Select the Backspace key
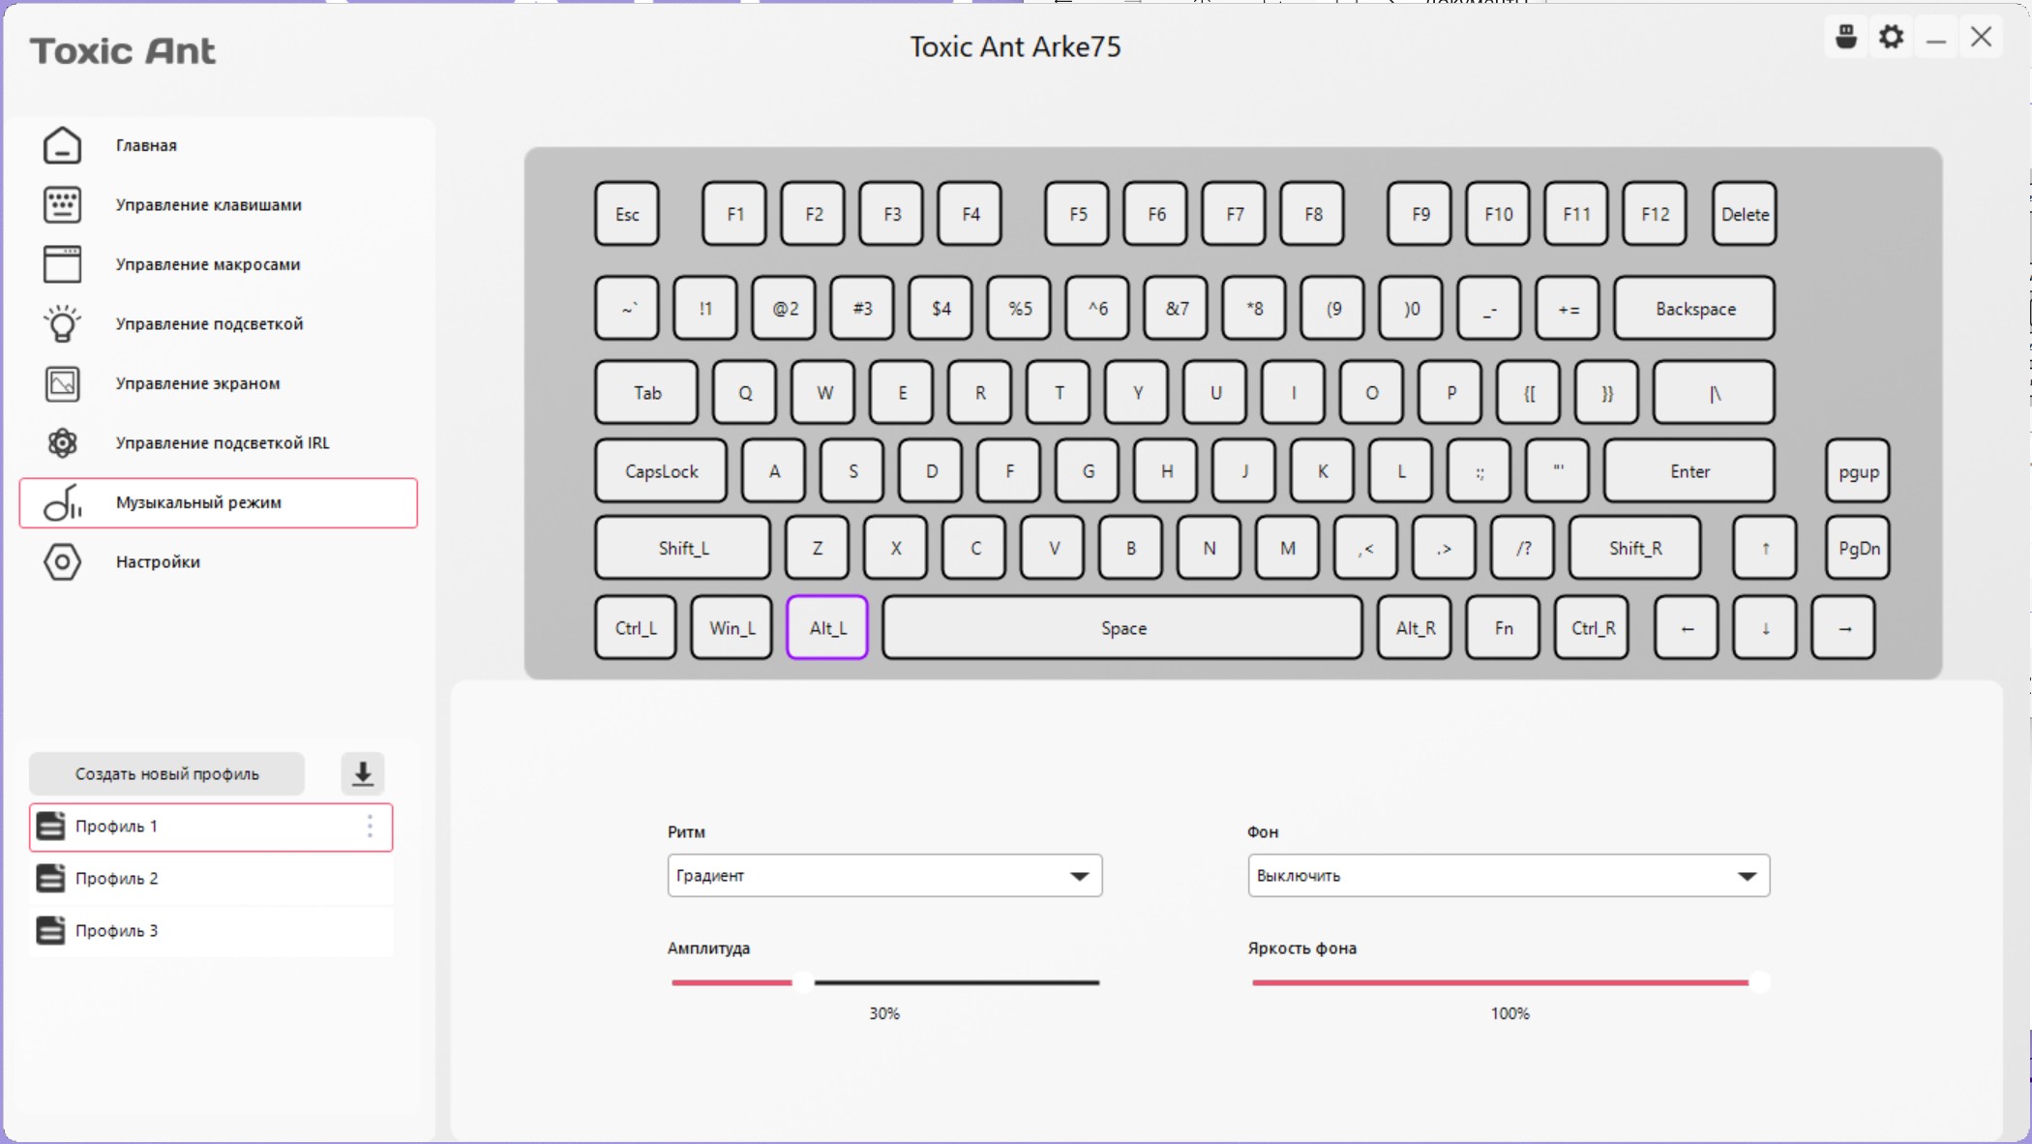The width and height of the screenshot is (2032, 1144). coord(1694,309)
